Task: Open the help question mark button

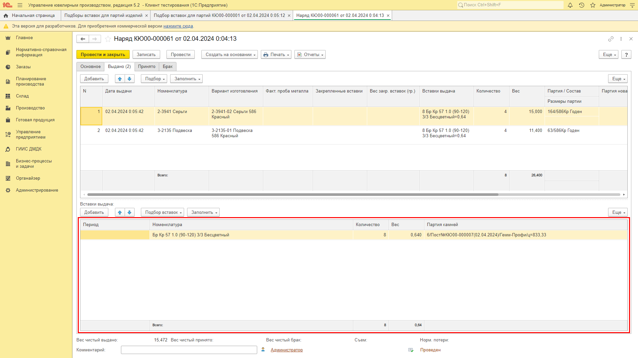Action: pyautogui.click(x=626, y=55)
